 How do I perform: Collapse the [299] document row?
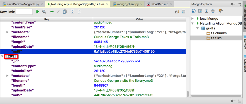coord(2,56)
